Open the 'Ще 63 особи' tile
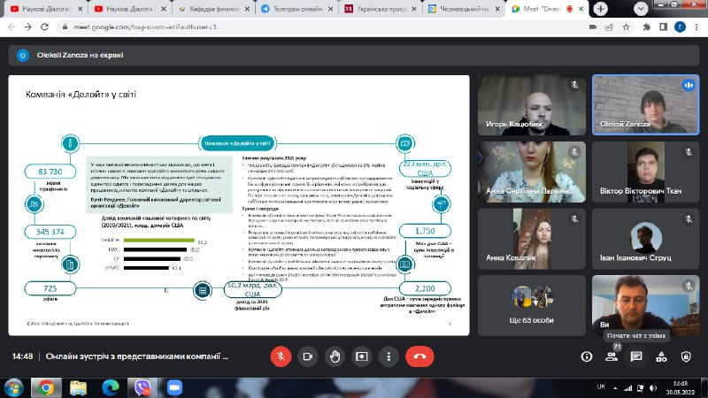This screenshot has height=398, width=708. (532, 305)
